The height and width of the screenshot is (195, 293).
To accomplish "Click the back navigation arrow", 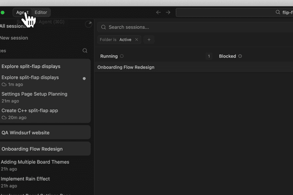I will [158, 12].
